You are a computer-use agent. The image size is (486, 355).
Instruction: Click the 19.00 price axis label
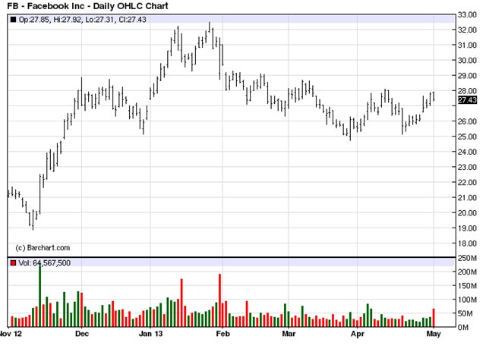468,228
